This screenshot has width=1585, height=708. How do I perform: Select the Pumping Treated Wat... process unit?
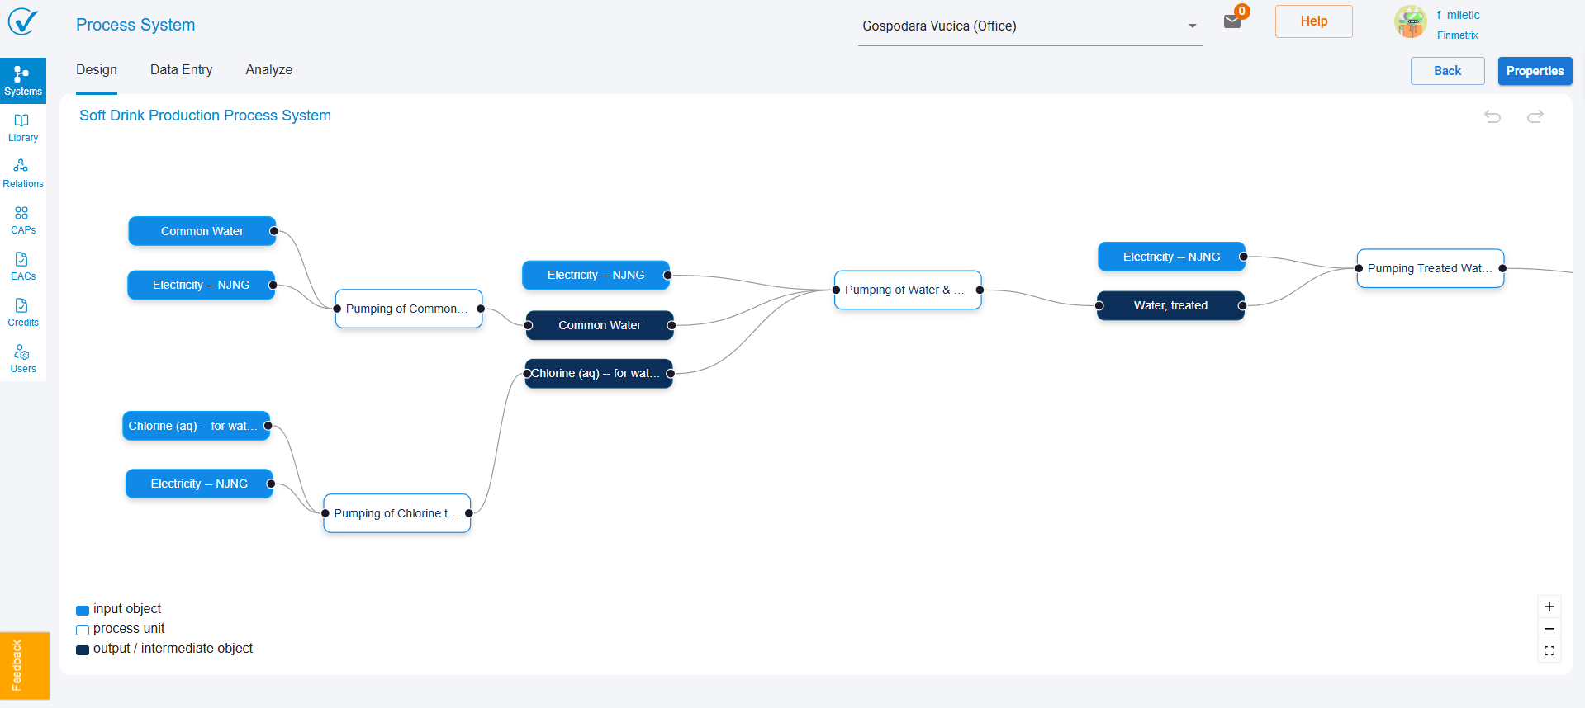click(1431, 268)
